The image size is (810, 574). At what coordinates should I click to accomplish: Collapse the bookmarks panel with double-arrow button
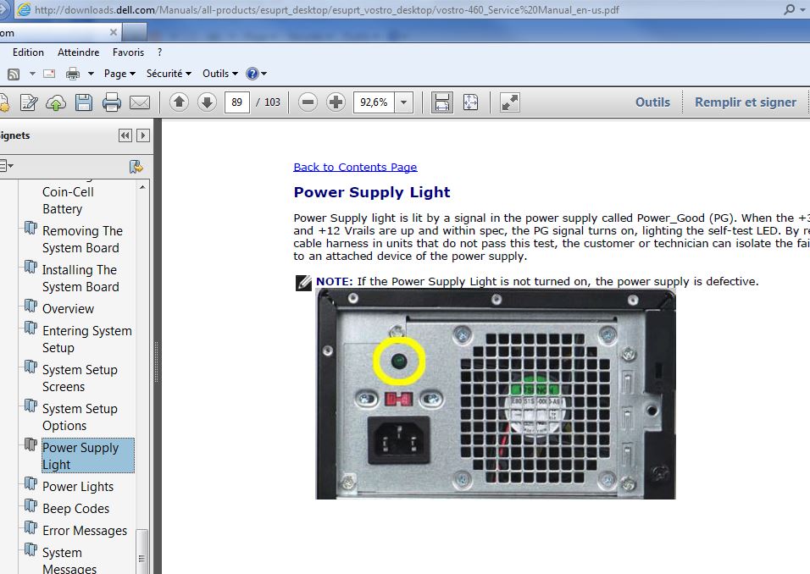[125, 135]
